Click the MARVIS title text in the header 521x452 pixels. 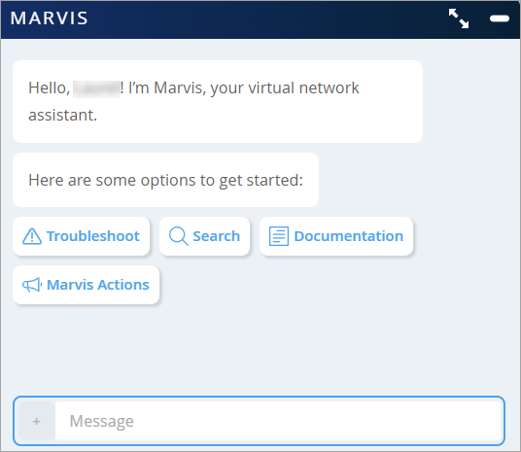pos(50,18)
